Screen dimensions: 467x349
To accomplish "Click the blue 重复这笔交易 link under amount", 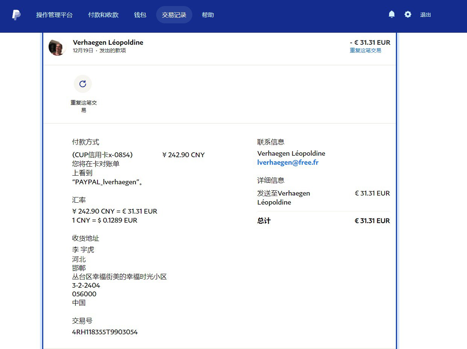I will click(365, 50).
